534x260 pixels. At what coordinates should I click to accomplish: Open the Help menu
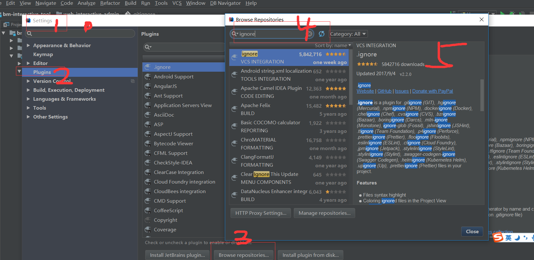pos(251,3)
